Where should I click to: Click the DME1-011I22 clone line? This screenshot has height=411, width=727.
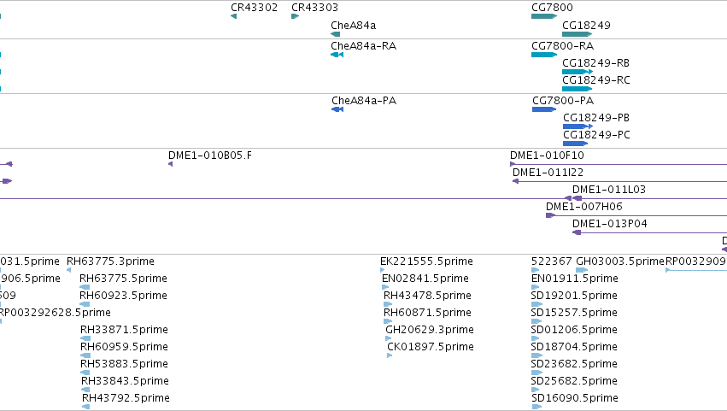point(619,181)
